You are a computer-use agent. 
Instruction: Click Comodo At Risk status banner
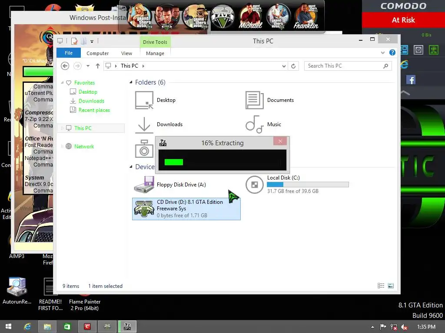point(403,20)
